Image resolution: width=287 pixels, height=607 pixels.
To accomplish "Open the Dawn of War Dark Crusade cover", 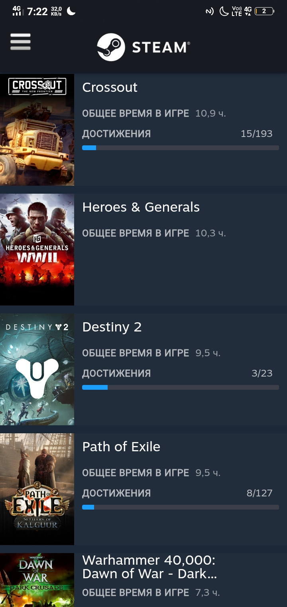I will (37, 580).
